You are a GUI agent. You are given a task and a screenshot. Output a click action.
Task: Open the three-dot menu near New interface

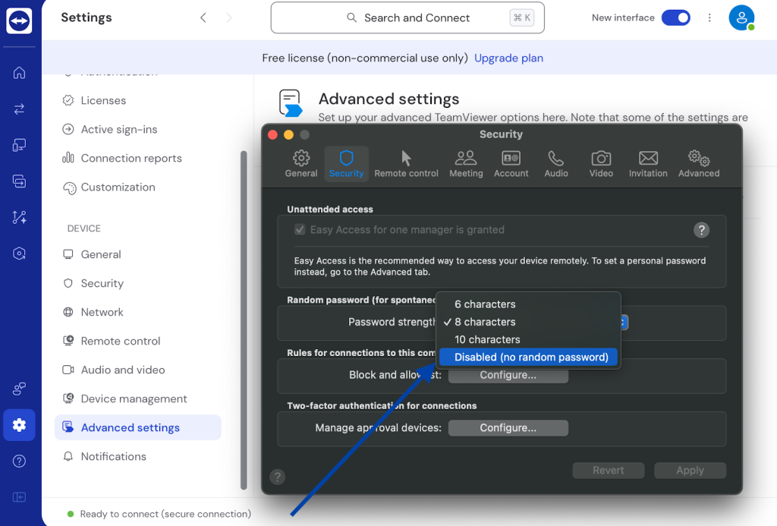[709, 17]
